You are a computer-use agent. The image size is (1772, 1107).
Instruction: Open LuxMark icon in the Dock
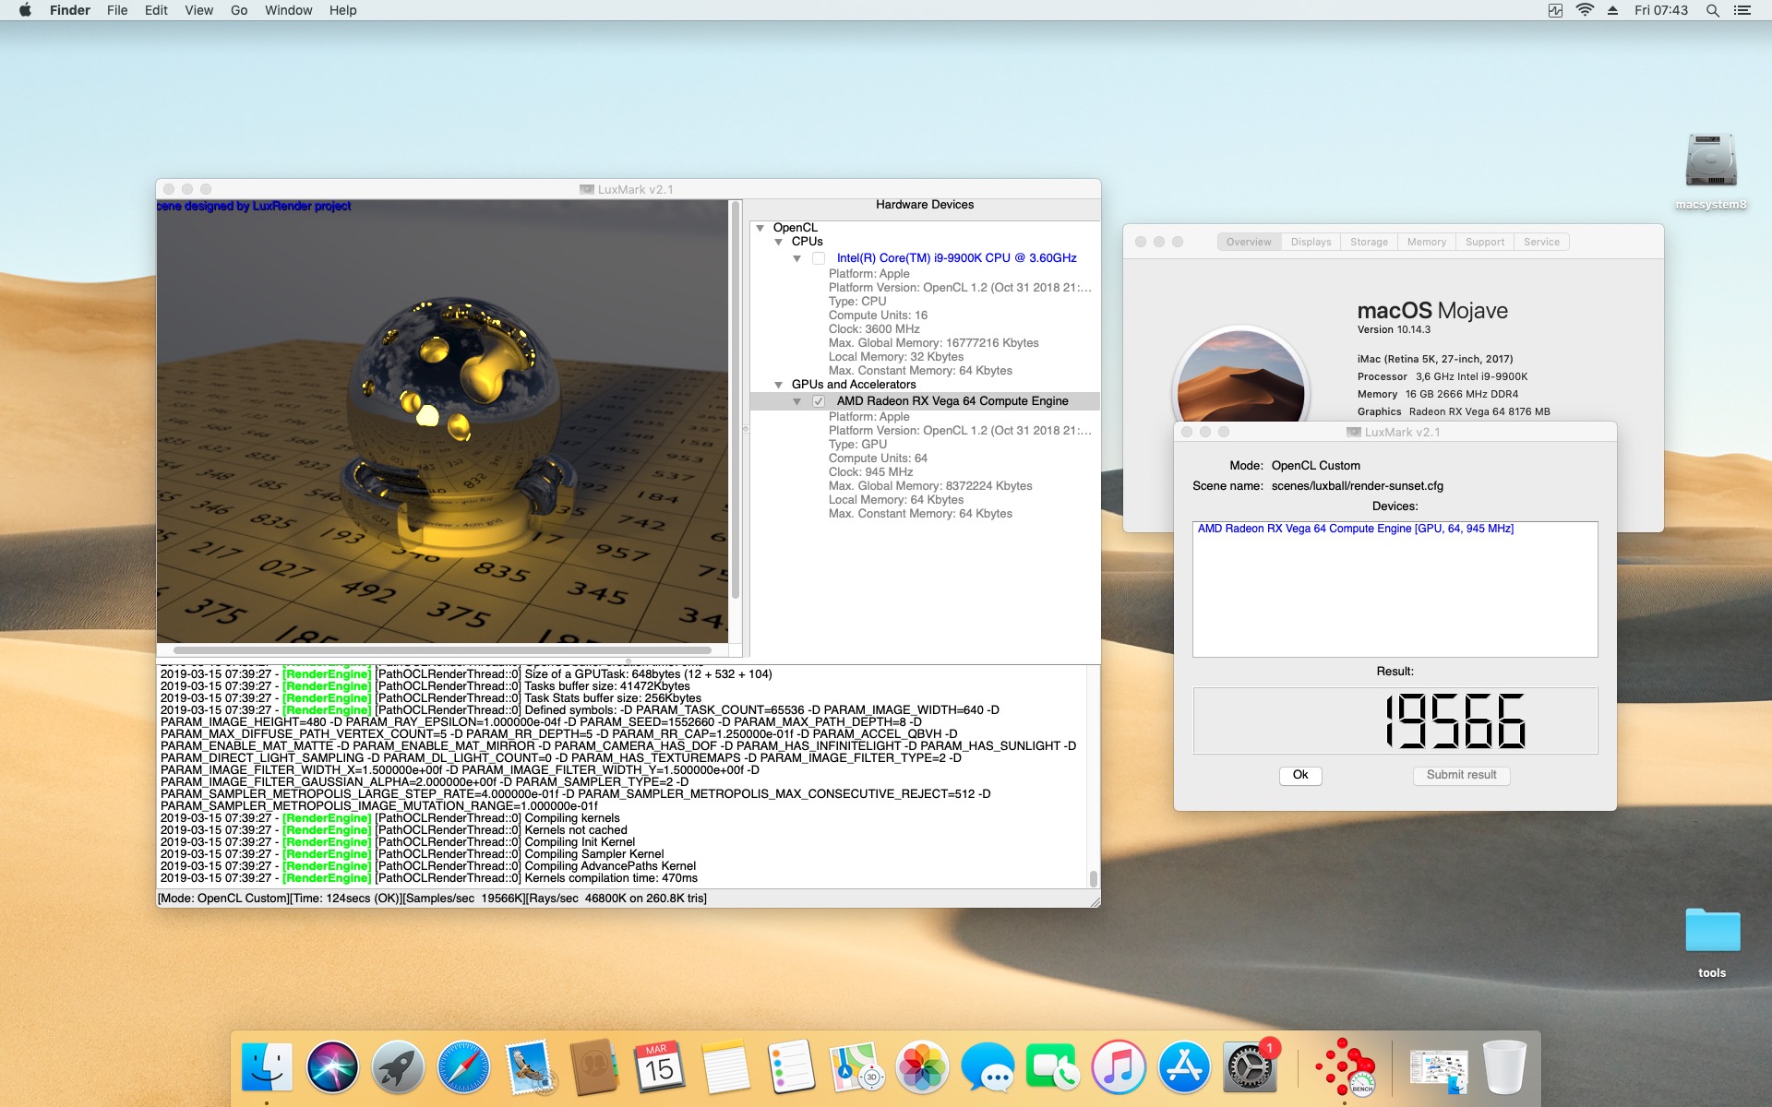click(1345, 1067)
